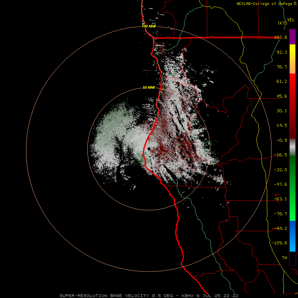Click the -63.1 legend value
Viewport: 298px width, 298px height.
[280, 199]
